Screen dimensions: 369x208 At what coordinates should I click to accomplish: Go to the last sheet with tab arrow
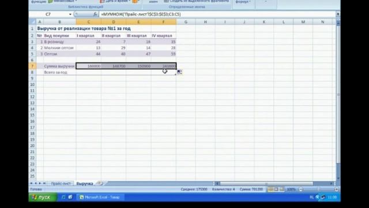click(44, 183)
